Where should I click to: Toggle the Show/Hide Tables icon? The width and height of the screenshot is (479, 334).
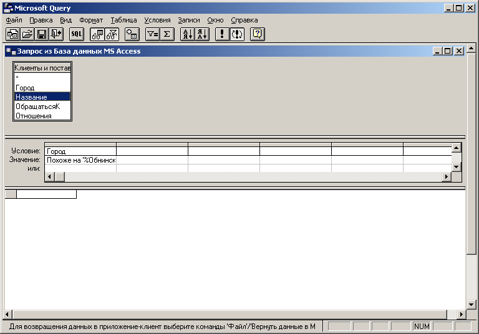pyautogui.click(x=97, y=34)
